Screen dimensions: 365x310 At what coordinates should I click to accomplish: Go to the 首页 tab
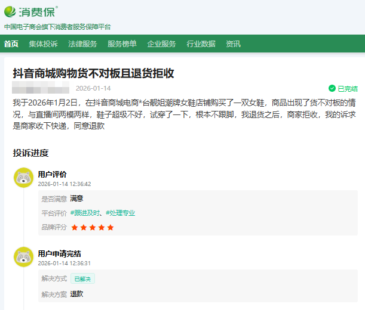tap(11, 44)
